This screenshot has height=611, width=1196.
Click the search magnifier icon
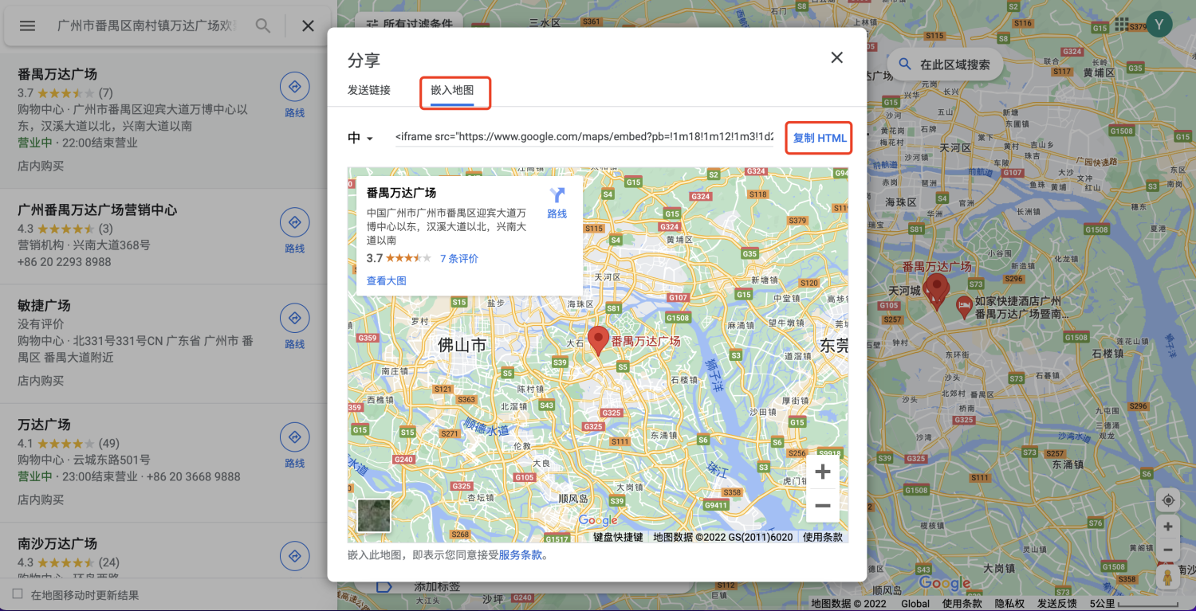262,25
